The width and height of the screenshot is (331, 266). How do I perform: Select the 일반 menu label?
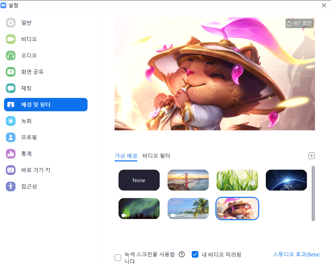pyautogui.click(x=26, y=23)
